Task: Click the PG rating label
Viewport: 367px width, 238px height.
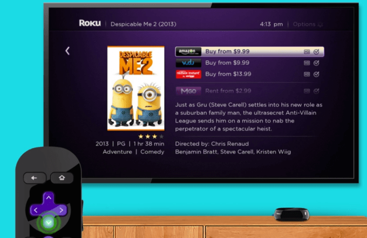Action: [121, 144]
